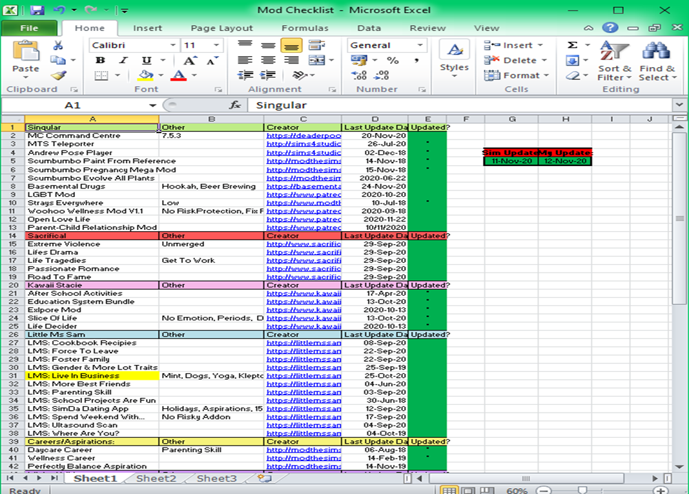Toggle bold formatting

[x=100, y=58]
